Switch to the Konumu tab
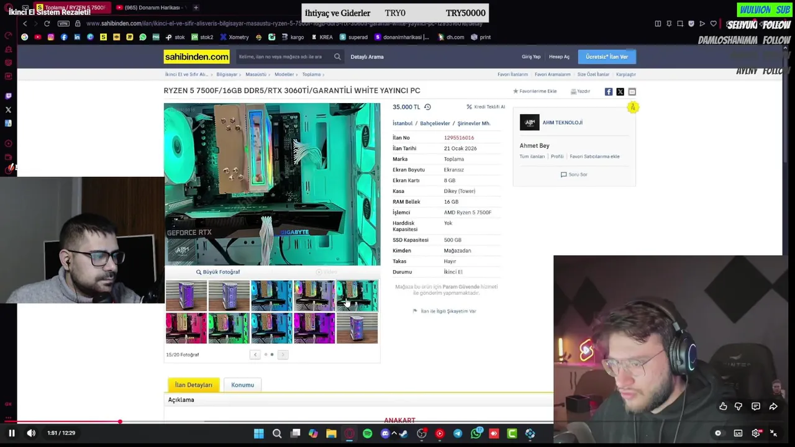 coord(242,385)
